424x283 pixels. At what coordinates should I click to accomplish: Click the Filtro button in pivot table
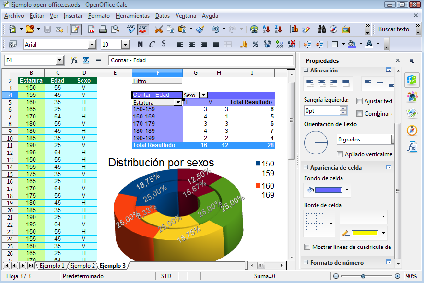[x=140, y=81]
